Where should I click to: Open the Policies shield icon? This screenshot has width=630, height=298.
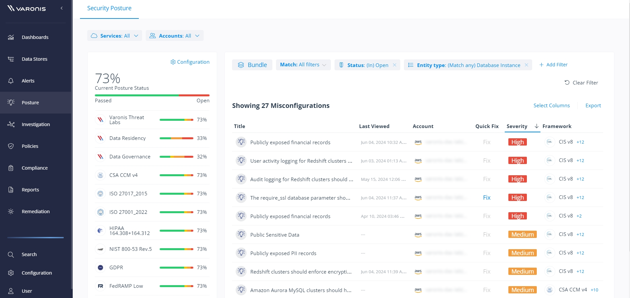pos(11,146)
